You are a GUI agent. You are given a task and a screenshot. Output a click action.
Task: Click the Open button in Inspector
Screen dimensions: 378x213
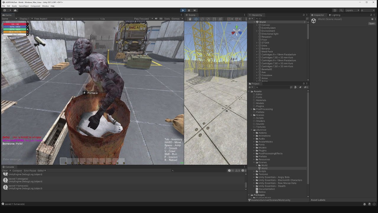pyautogui.click(x=372, y=24)
